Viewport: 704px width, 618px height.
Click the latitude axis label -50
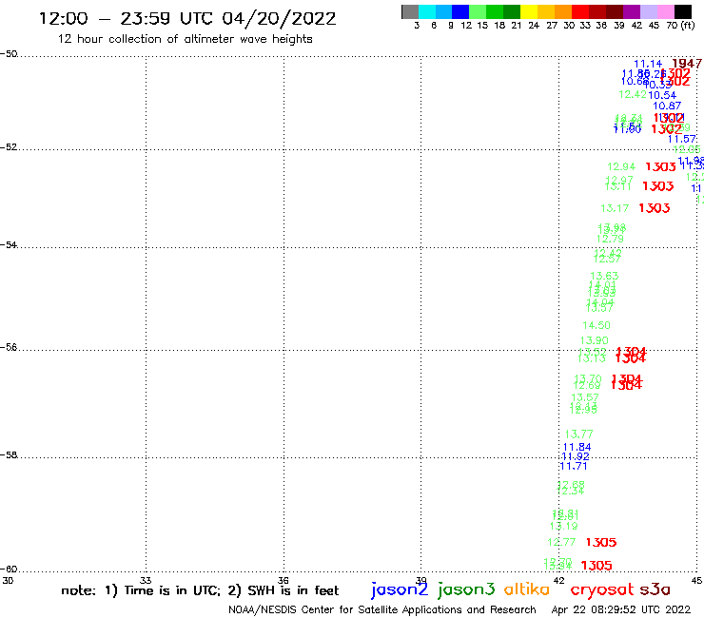click(9, 54)
